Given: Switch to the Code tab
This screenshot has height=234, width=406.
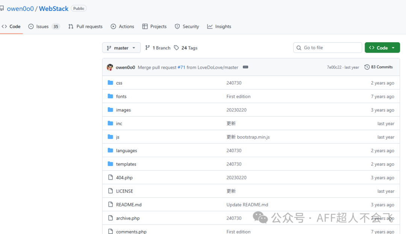Looking at the screenshot, I should 11,26.
